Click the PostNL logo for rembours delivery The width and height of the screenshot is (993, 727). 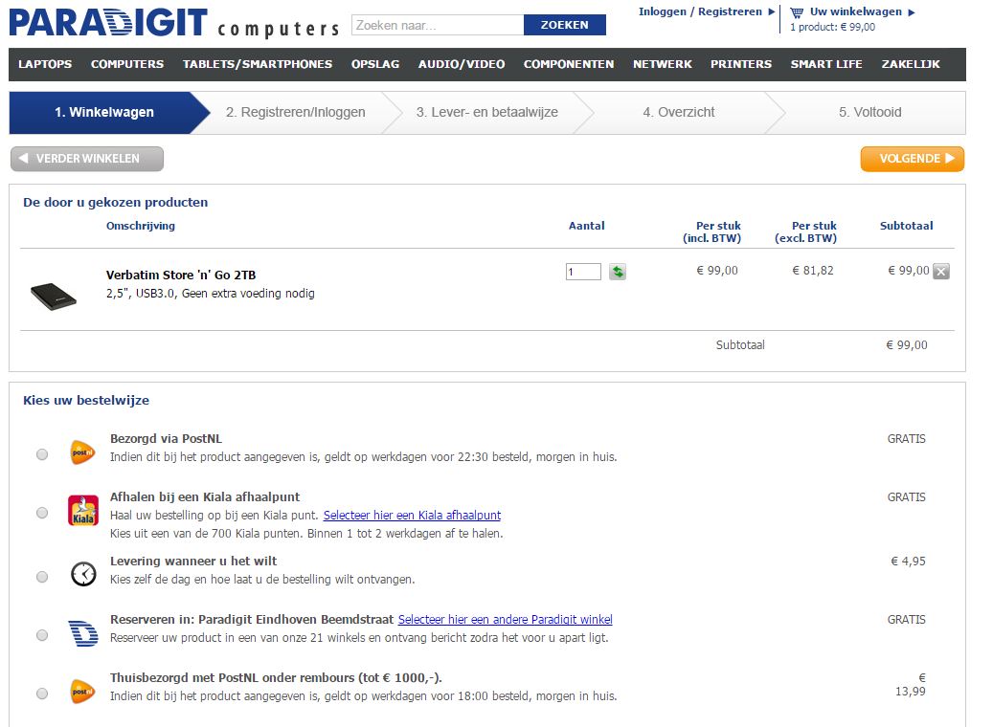pyautogui.click(x=82, y=692)
